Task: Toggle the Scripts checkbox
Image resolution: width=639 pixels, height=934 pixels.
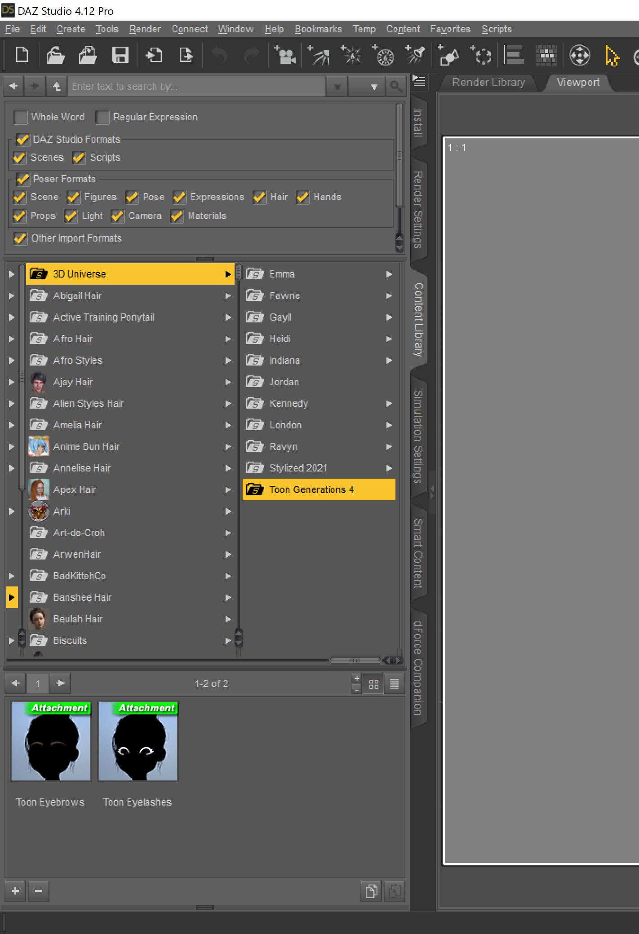Action: [x=79, y=158]
